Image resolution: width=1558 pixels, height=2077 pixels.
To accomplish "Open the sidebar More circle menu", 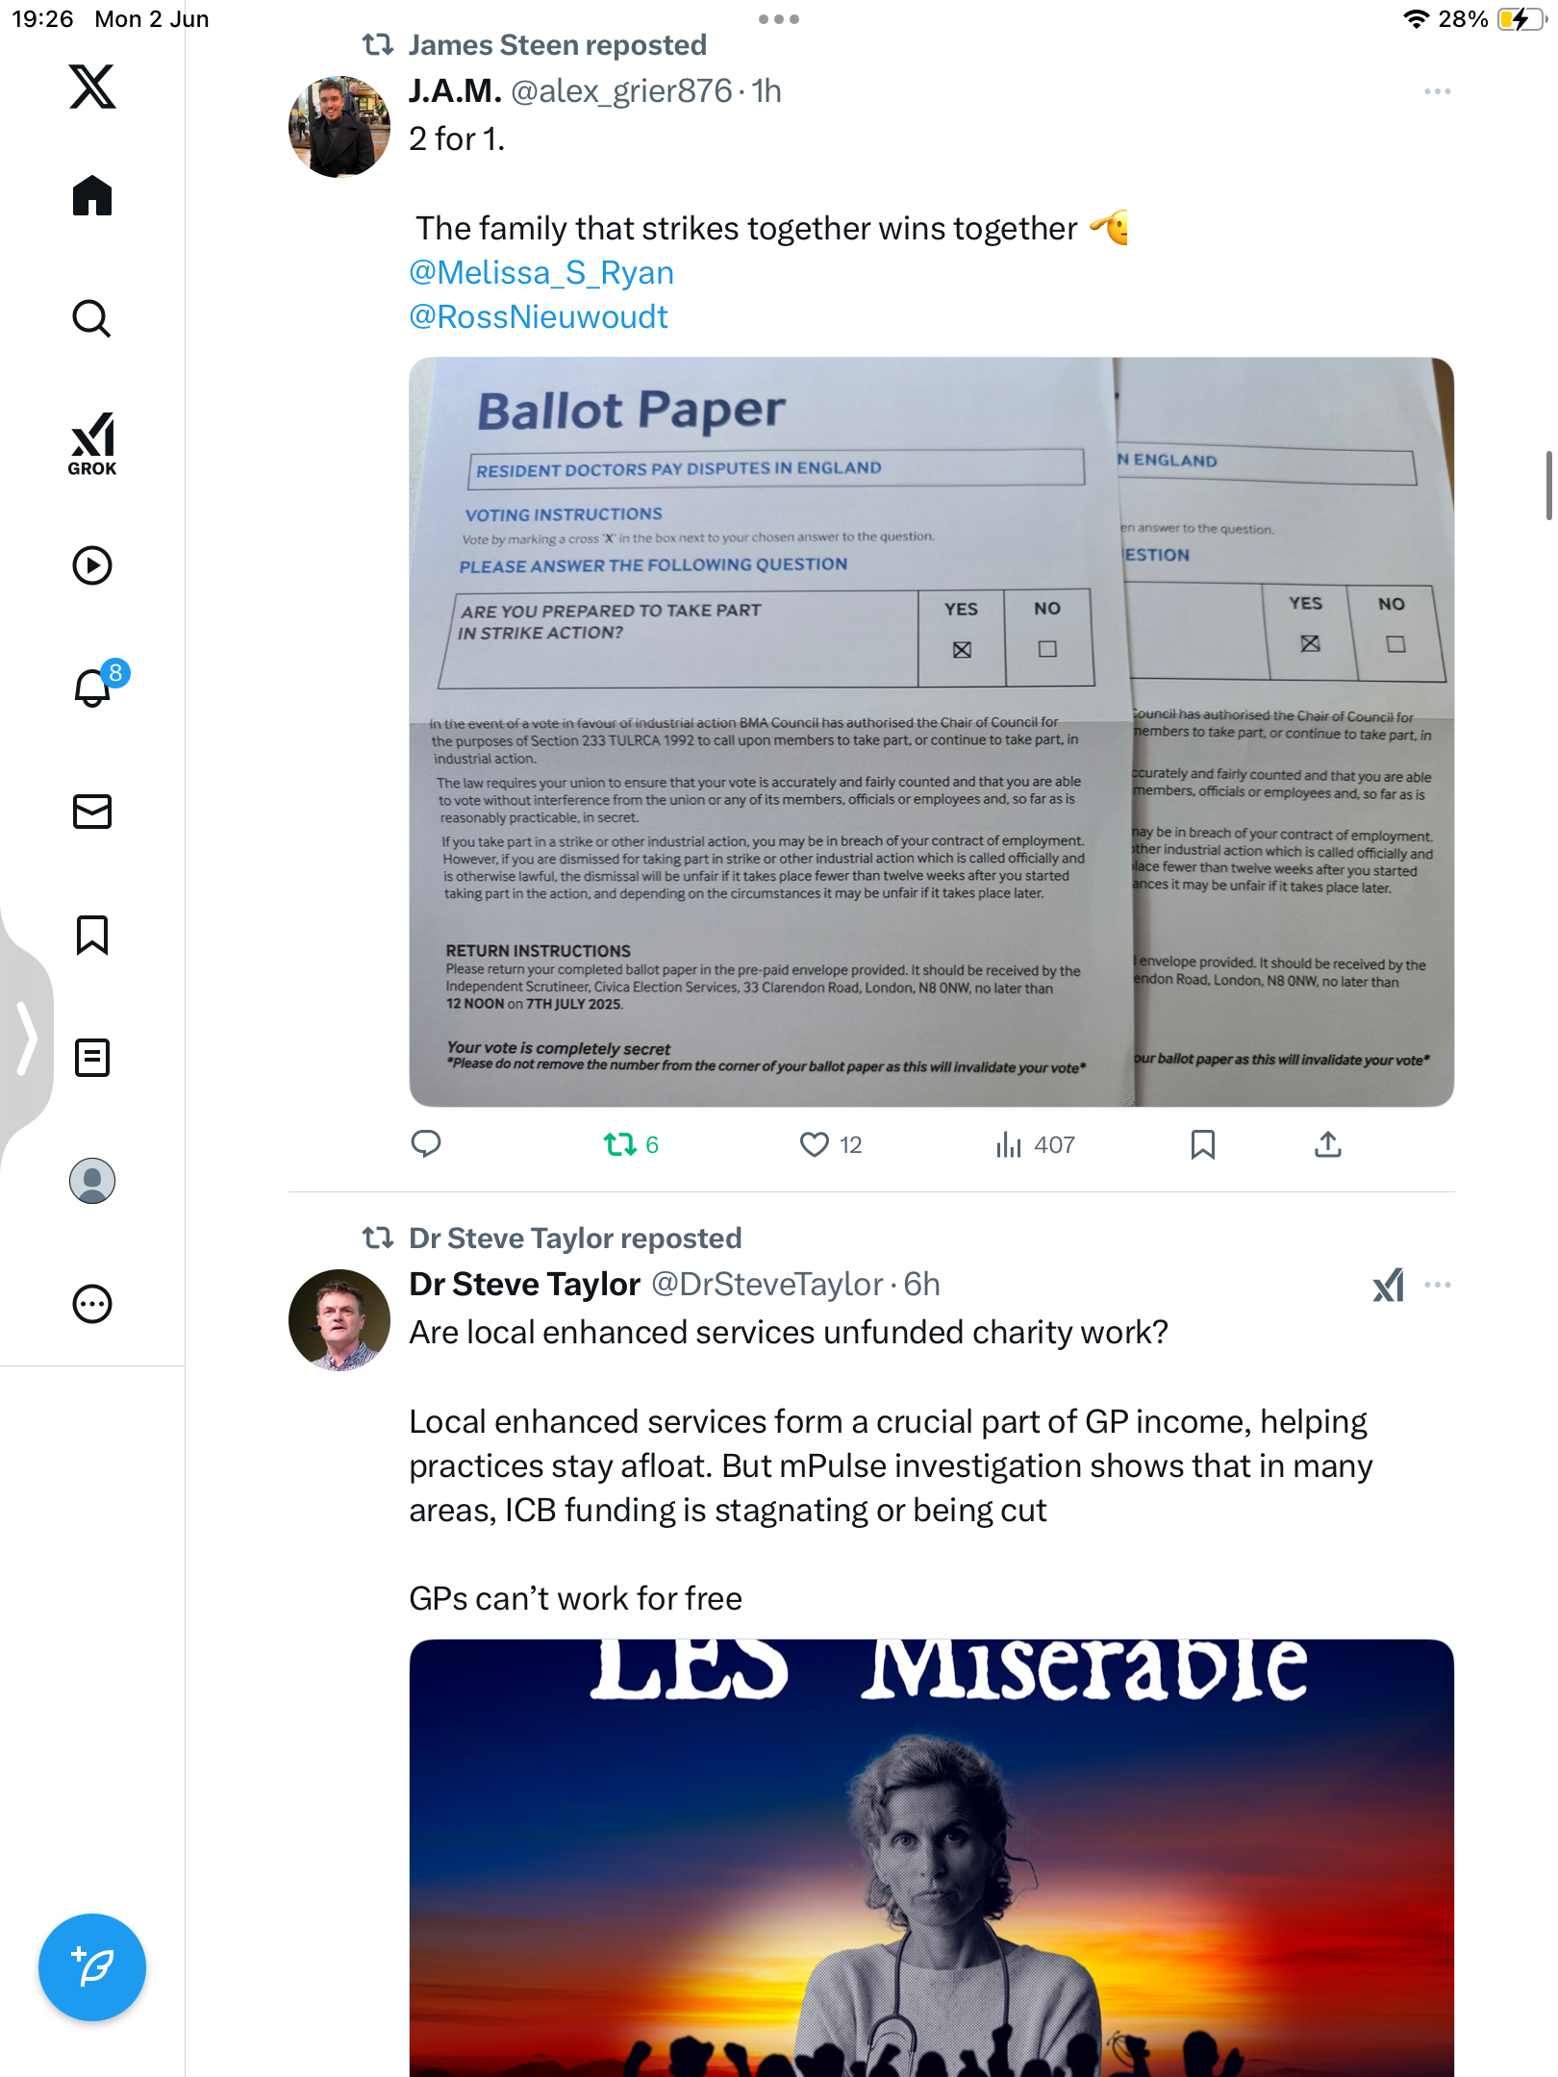I will pos(92,1304).
